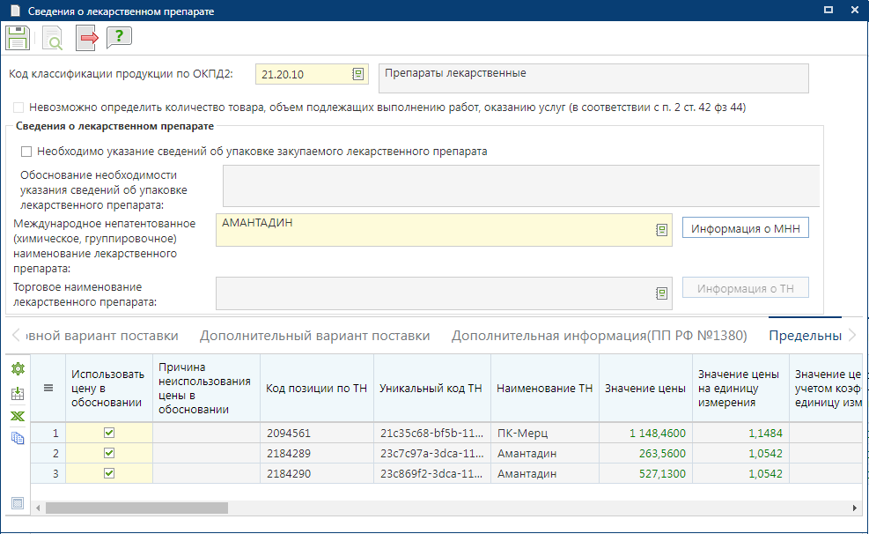The height and width of the screenshot is (534, 869).
Task: Close the 'Сведения о лекарственном препарате' window
Action: pyautogui.click(x=855, y=10)
